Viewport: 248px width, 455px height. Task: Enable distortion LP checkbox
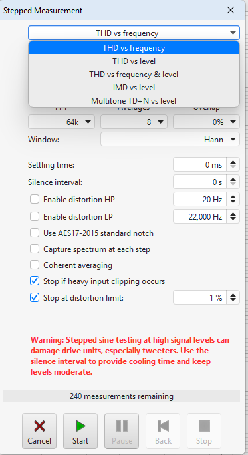coord(35,216)
